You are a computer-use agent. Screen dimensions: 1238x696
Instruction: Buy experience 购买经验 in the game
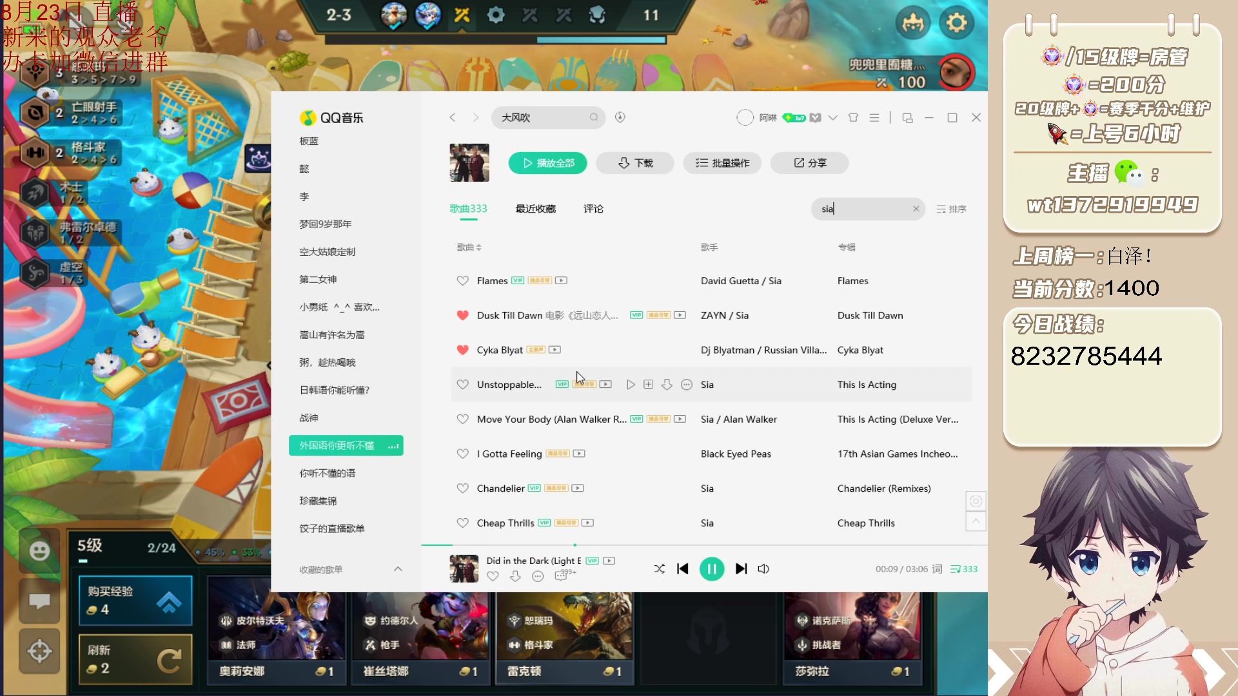point(135,601)
